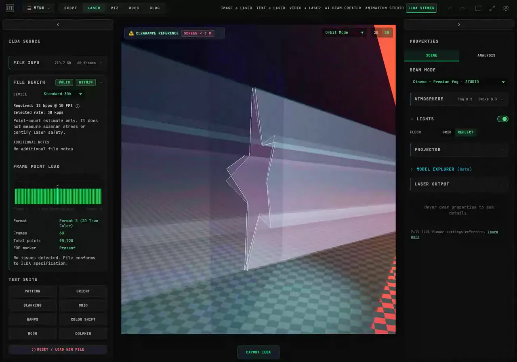Expand the Laser Output section
This screenshot has height=362, width=517.
click(x=459, y=184)
